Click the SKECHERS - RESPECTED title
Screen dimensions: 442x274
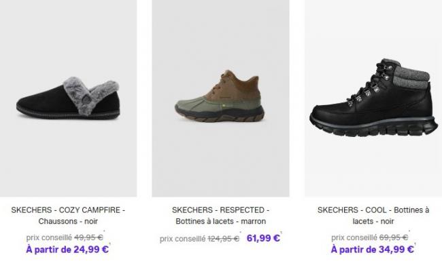(x=220, y=210)
